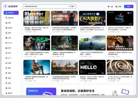Image resolution: width=138 pixels, height=98 pixels.
Task: Select the 军事 military category icon
Action: 6,88
